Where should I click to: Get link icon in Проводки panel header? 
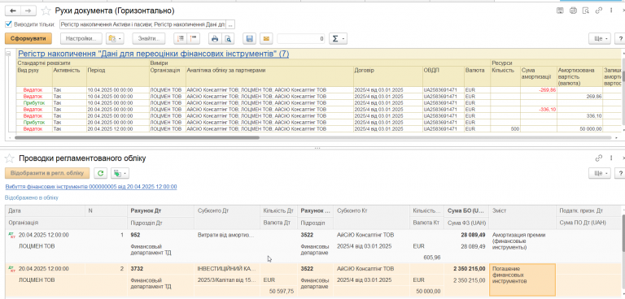[x=598, y=158]
